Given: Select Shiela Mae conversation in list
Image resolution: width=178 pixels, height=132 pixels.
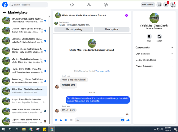Looking at the screenshot, I should (24, 91).
